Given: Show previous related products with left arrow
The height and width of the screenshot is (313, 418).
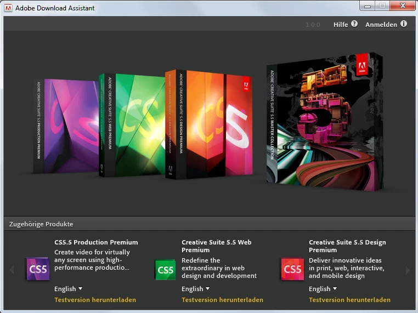Looking at the screenshot, I should click(x=12, y=270).
